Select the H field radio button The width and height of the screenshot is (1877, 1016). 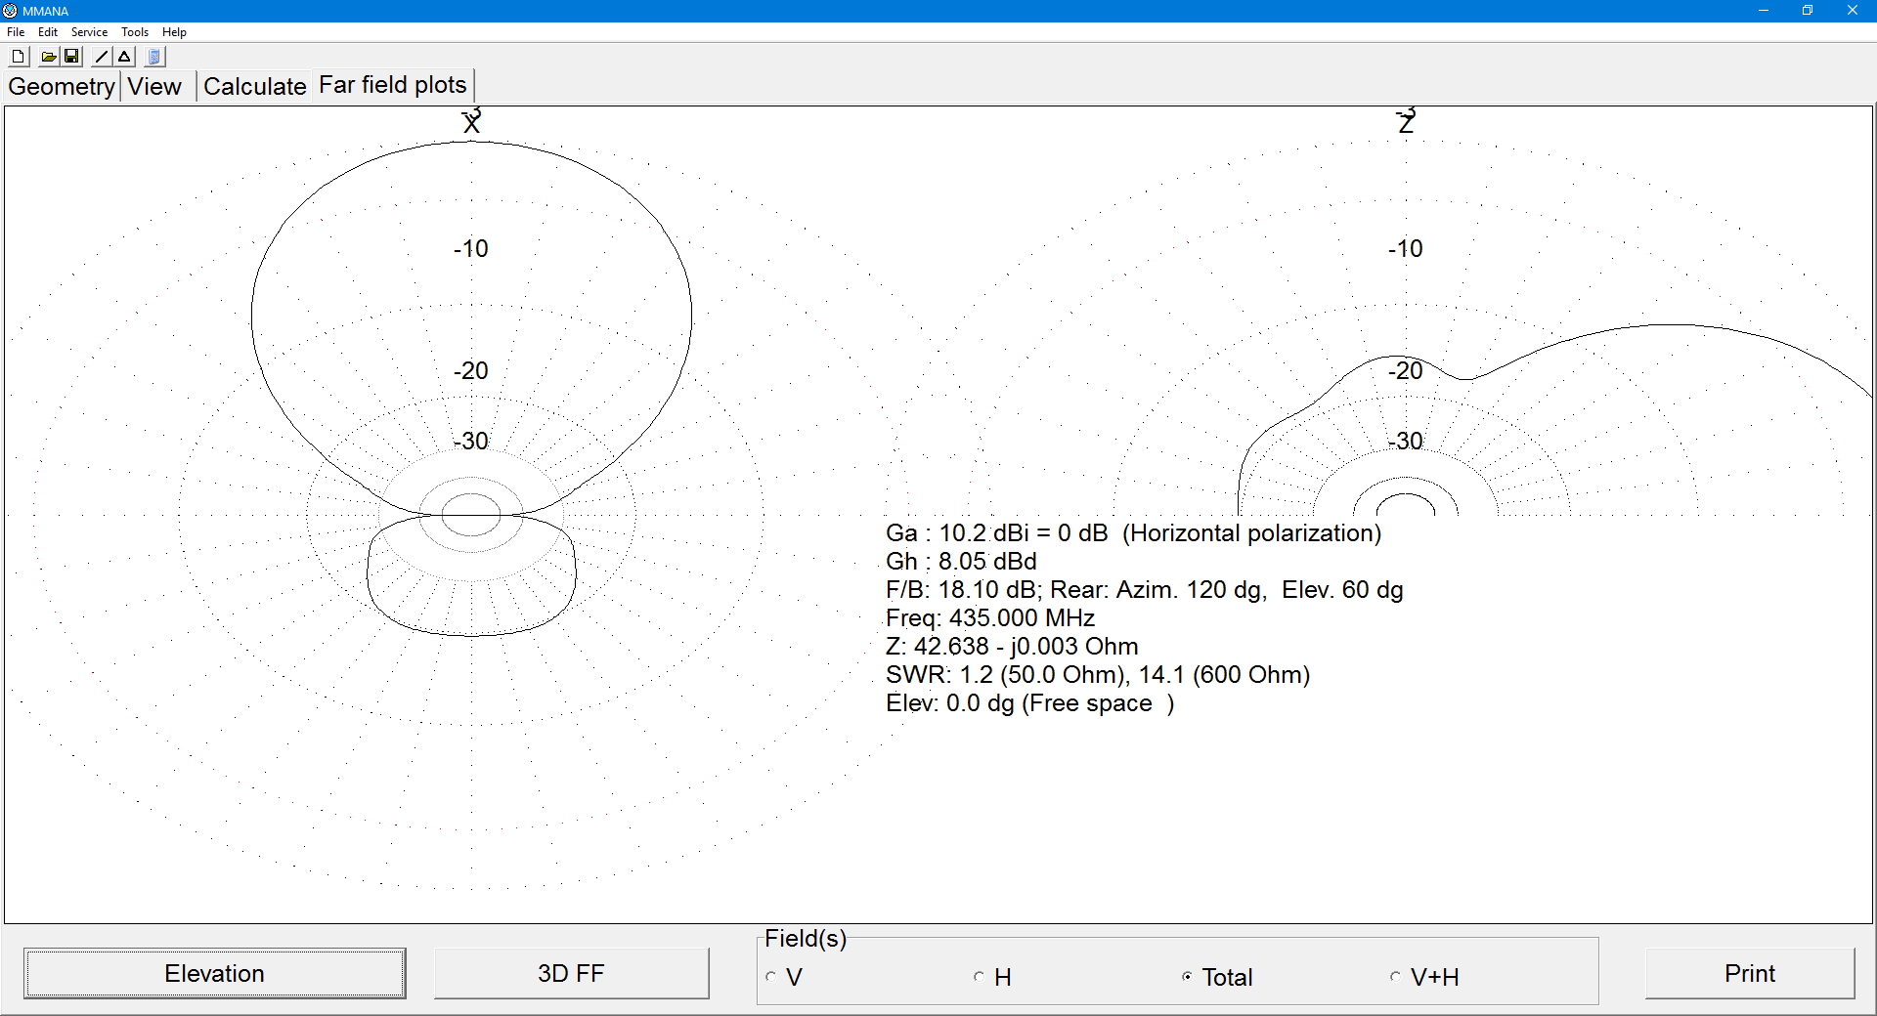979,977
